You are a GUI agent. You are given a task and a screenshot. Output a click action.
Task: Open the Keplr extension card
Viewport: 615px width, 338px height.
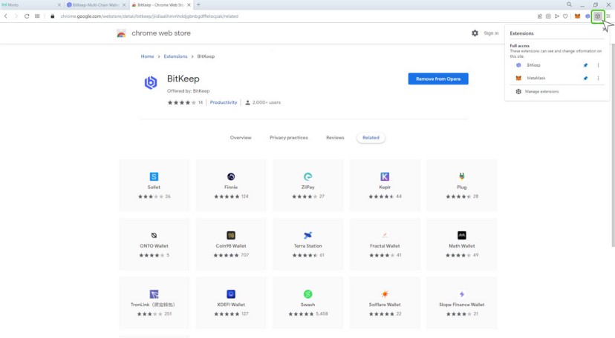(x=385, y=185)
